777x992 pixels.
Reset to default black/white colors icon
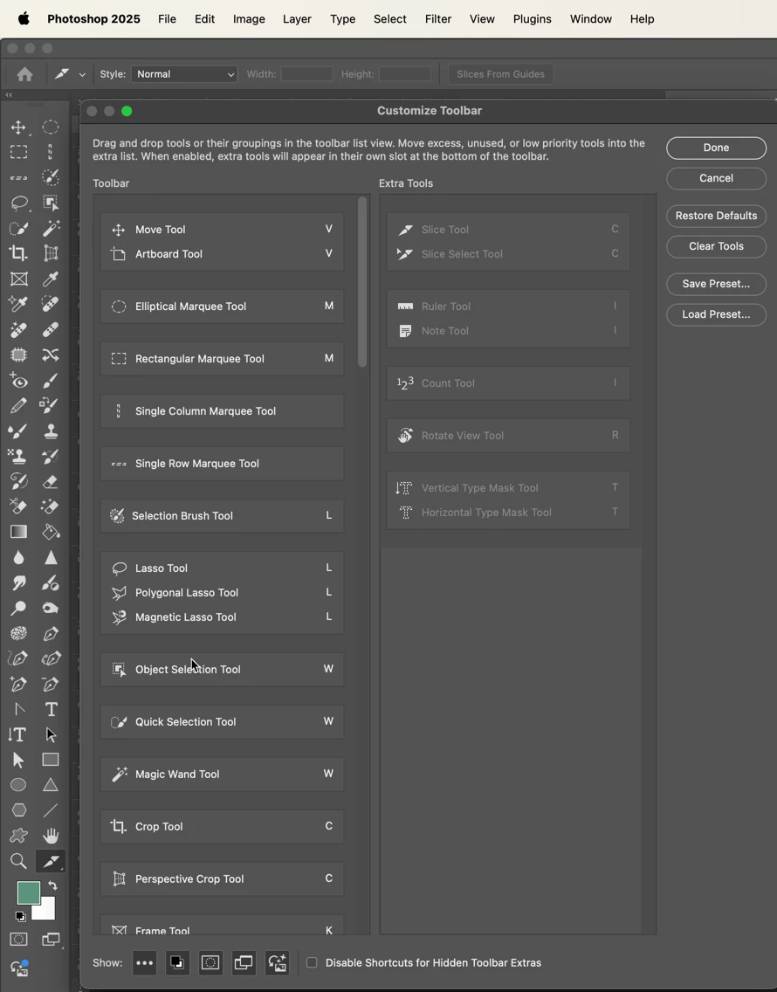pyautogui.click(x=20, y=916)
